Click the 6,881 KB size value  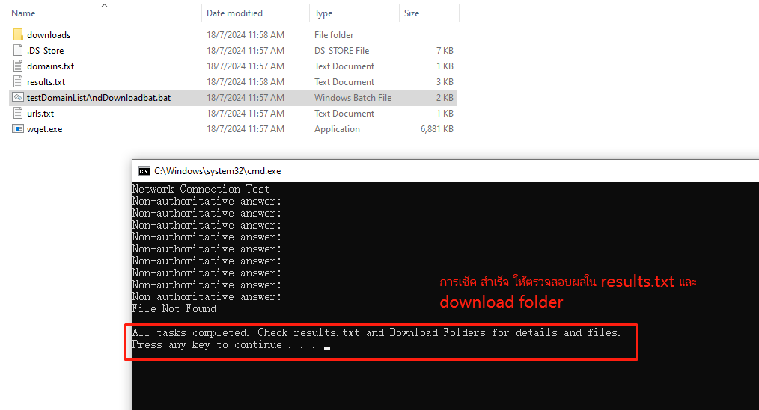[437, 129]
